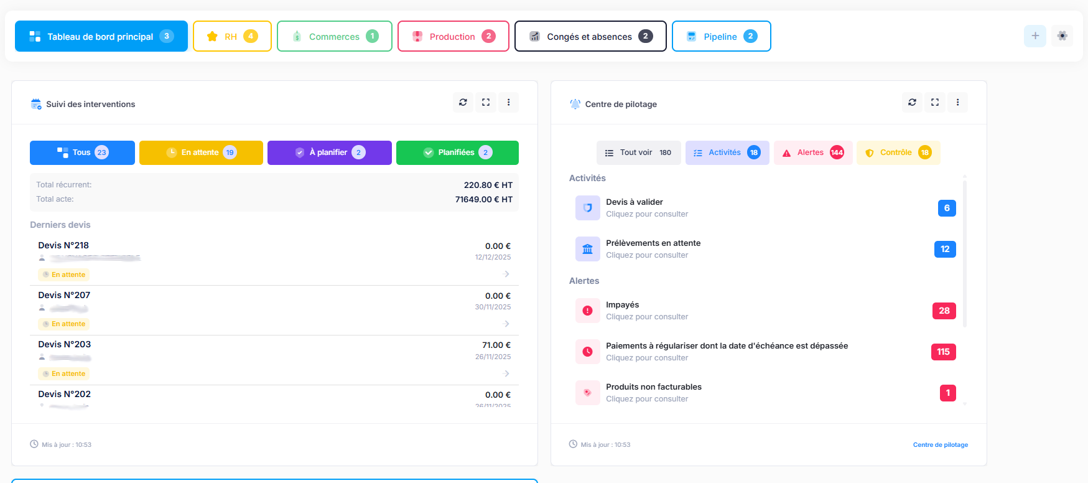Switch to the Commerces dashboard tab
Viewport: 1088px width, 483px height.
[335, 36]
